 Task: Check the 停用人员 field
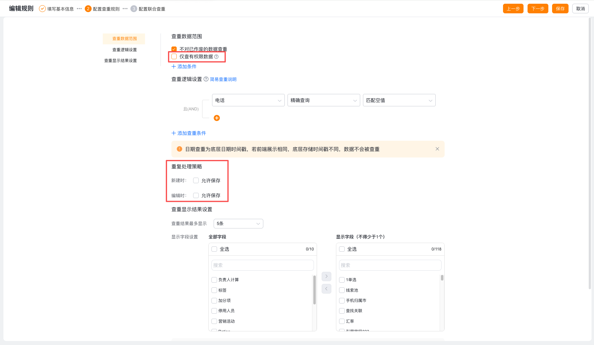coord(214,311)
